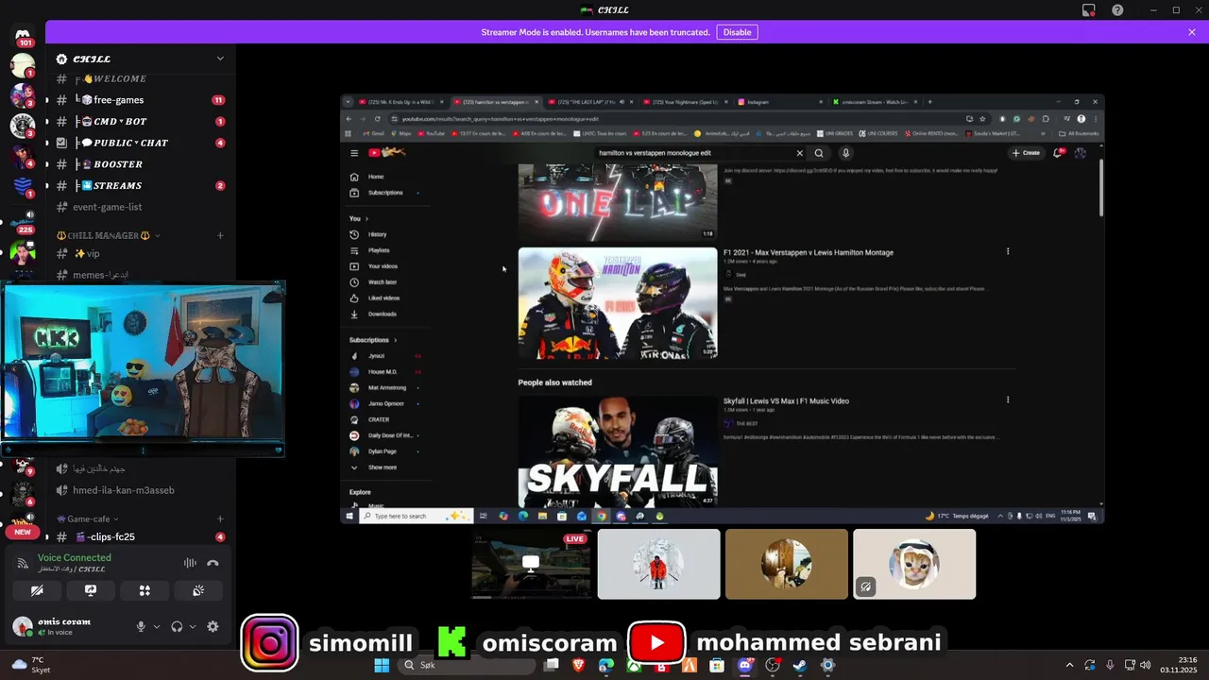
Task: Clear YouTube search box with X
Action: [799, 153]
